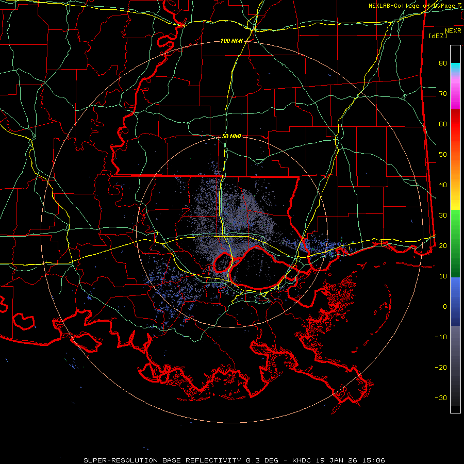464x464 pixels.
Task: Click the -20 value on dBZ scale
Action: pyautogui.click(x=441, y=367)
